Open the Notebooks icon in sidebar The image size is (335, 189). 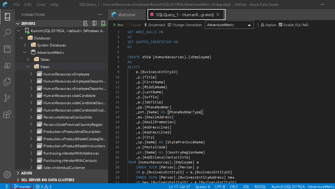(7, 49)
